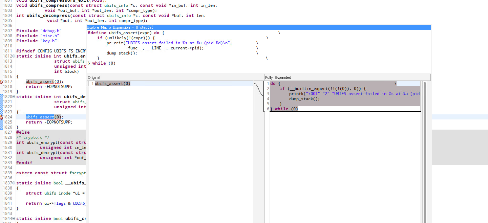Click the '#define ubifs_assert(expr) do {' line

(126, 33)
